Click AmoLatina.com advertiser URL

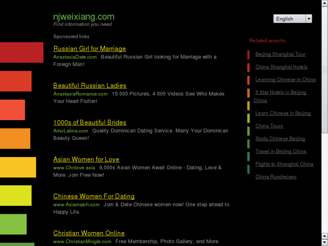tap(70, 130)
